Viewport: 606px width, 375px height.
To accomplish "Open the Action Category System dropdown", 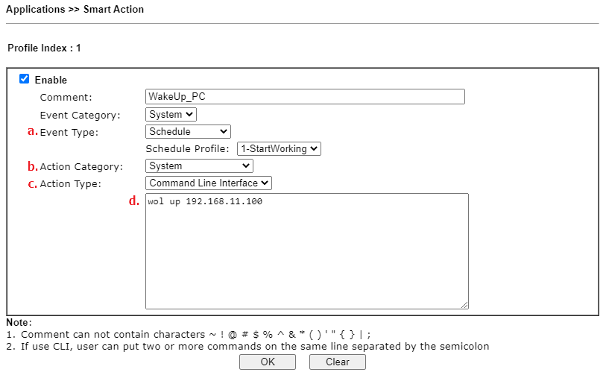I will [x=199, y=166].
